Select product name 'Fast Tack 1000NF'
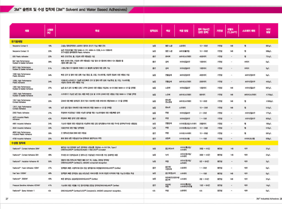 point(20,173)
